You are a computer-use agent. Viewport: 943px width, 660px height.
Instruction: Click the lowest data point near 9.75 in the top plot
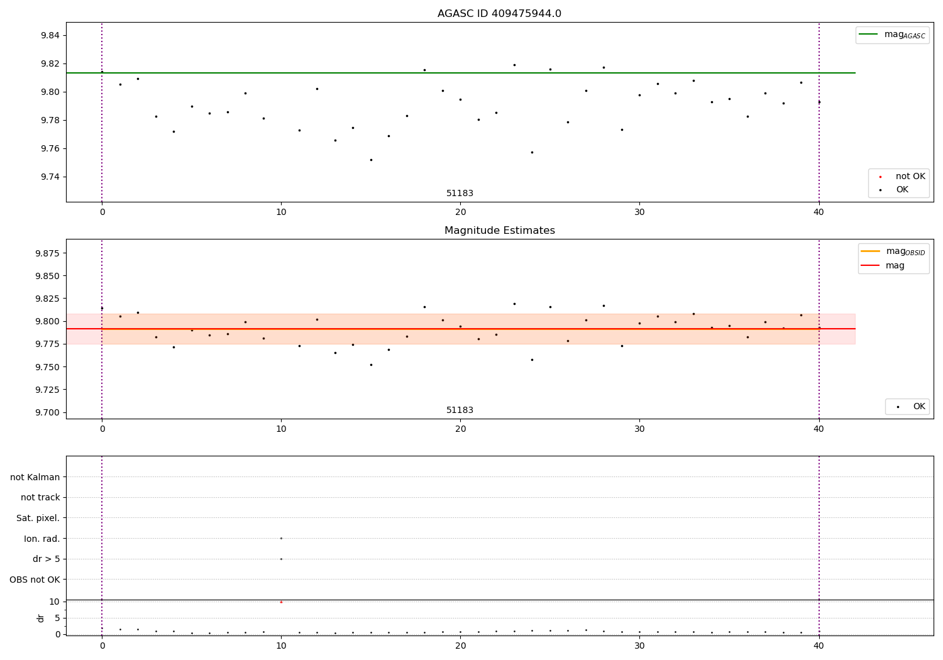[x=371, y=160]
